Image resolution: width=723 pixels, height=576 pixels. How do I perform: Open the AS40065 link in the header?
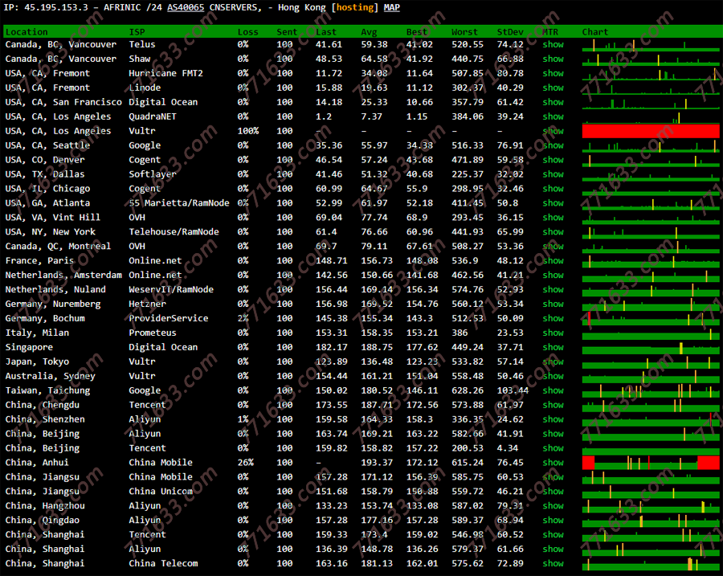coord(186,7)
